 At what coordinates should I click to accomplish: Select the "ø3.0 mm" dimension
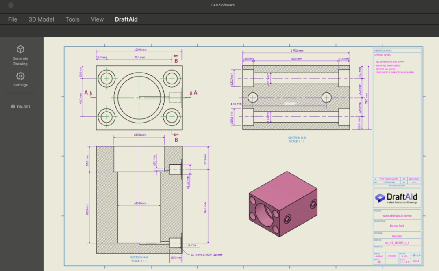[x=154, y=161]
